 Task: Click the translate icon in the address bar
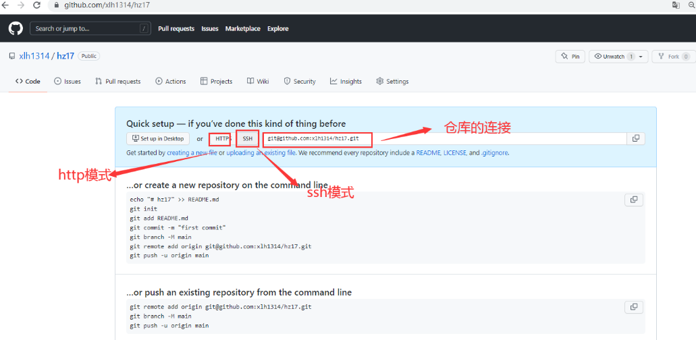(676, 5)
